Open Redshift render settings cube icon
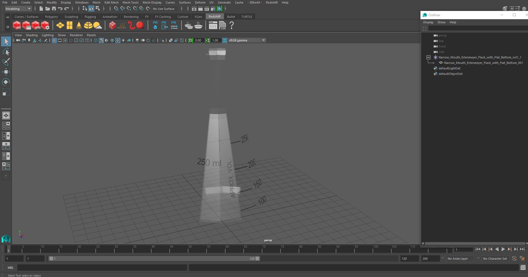 [45, 26]
